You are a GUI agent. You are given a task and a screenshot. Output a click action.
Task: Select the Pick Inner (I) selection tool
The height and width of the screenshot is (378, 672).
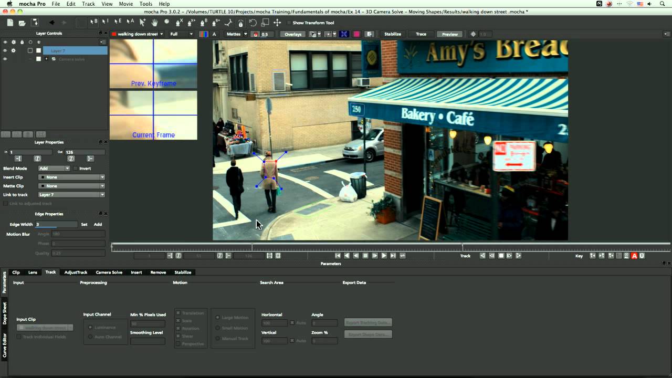[105, 23]
